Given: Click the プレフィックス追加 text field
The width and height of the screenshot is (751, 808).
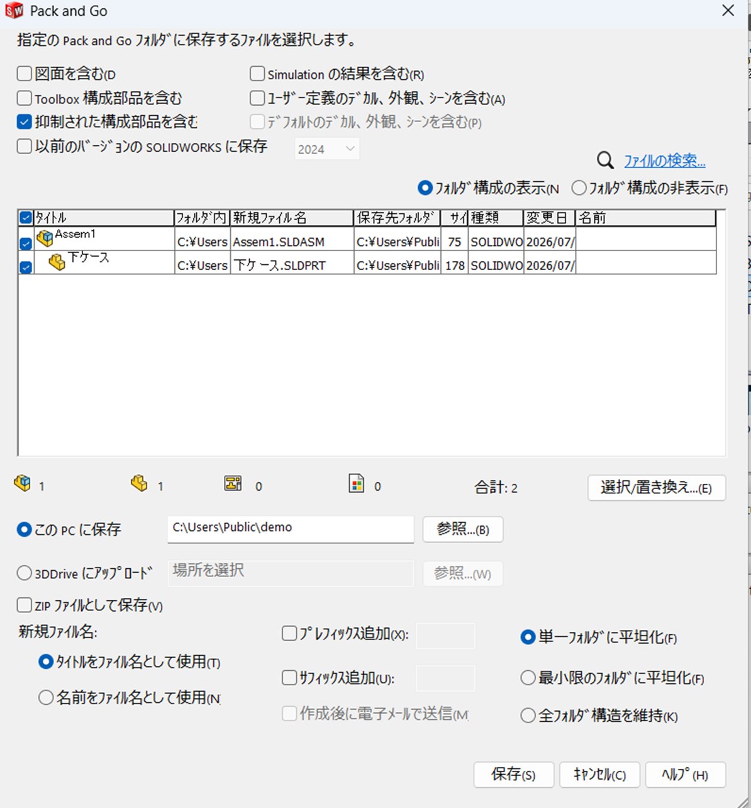Looking at the screenshot, I should pyautogui.click(x=445, y=636).
